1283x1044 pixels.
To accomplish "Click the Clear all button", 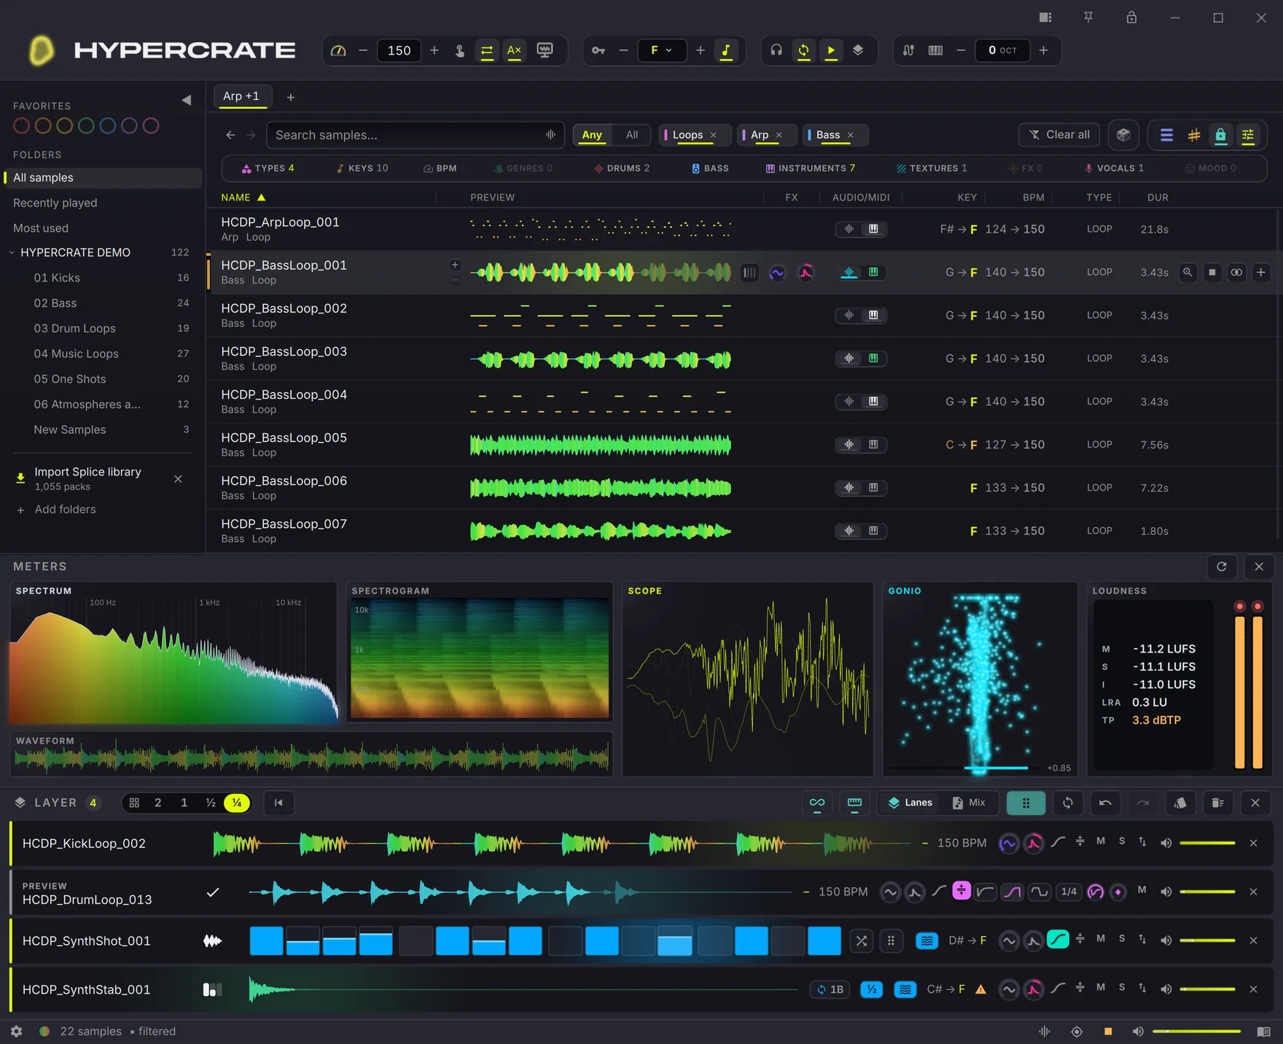I will pyautogui.click(x=1059, y=135).
